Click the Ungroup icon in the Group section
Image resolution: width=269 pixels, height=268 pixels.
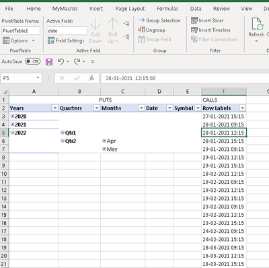[142, 30]
